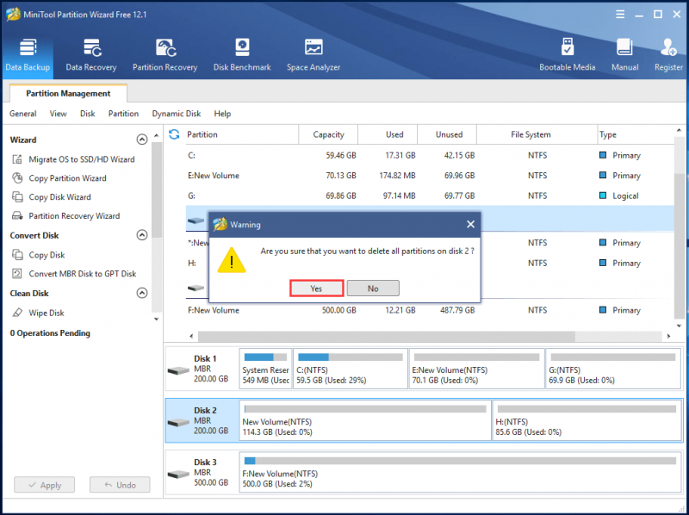Click the Bootable Media icon
The image size is (689, 515).
(568, 55)
